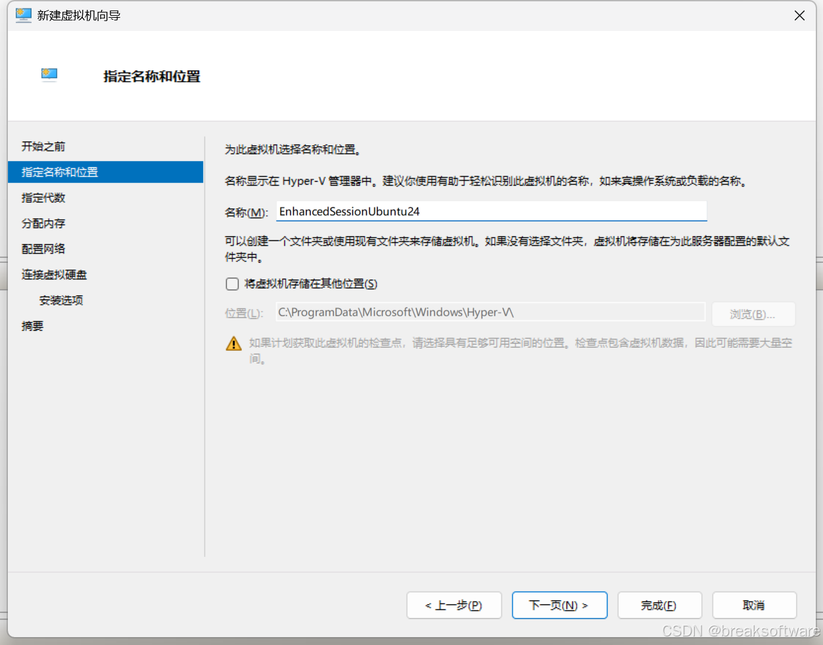Click the 名称 field containing EnhancedSessionUbuntu24
The width and height of the screenshot is (823, 645).
pos(491,212)
